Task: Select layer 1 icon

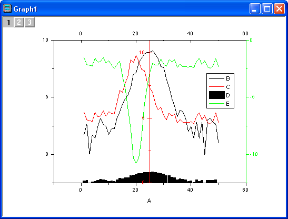Action: tap(8, 22)
